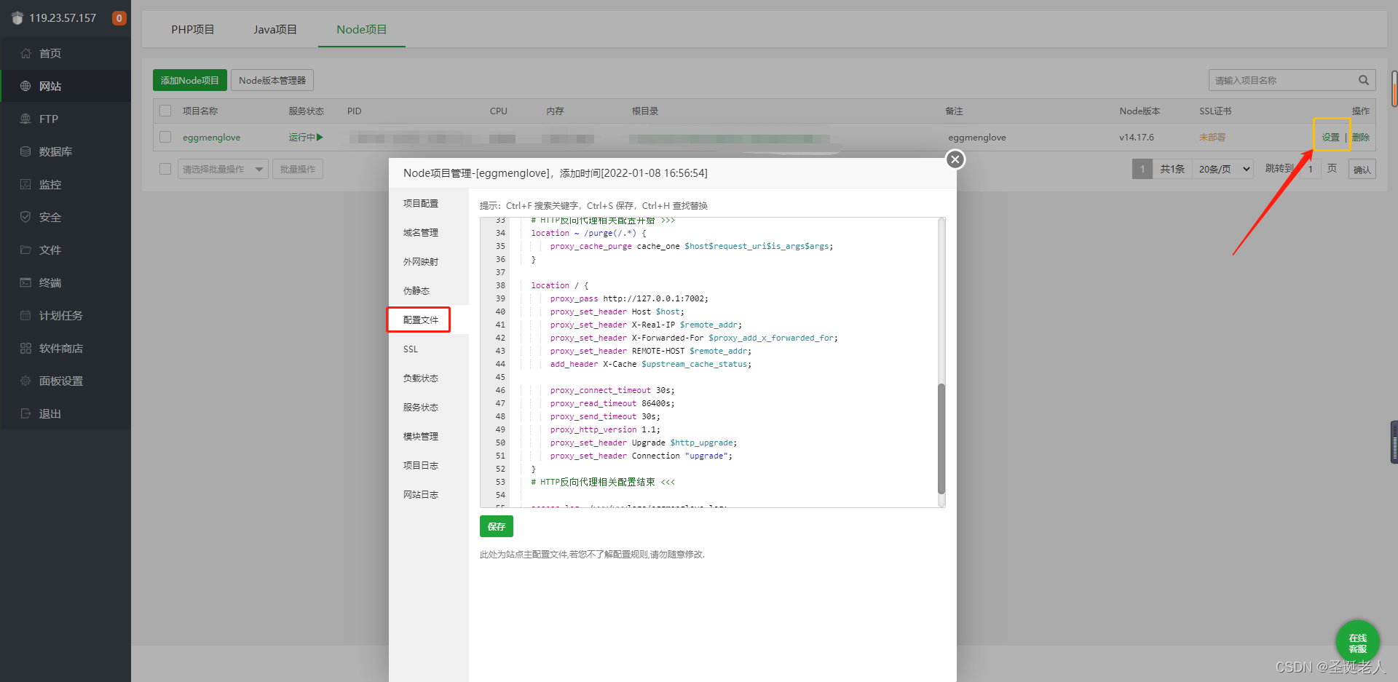Click the orange notification badge 0
The image size is (1398, 682).
coord(119,18)
